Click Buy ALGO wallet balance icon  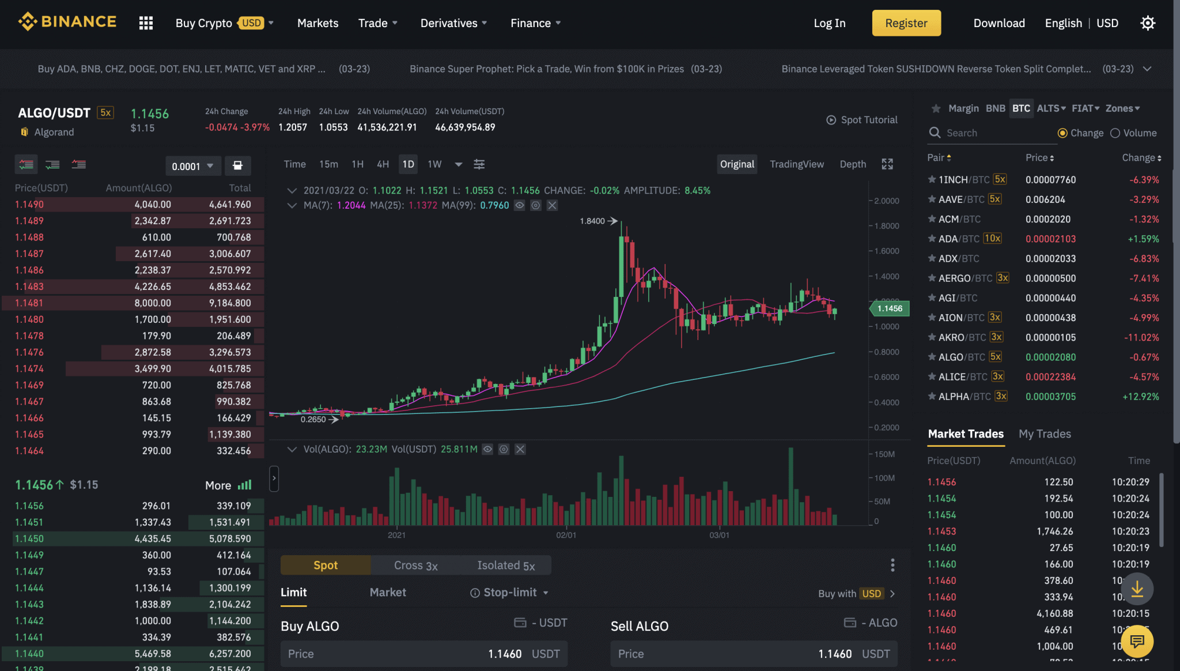pos(520,623)
